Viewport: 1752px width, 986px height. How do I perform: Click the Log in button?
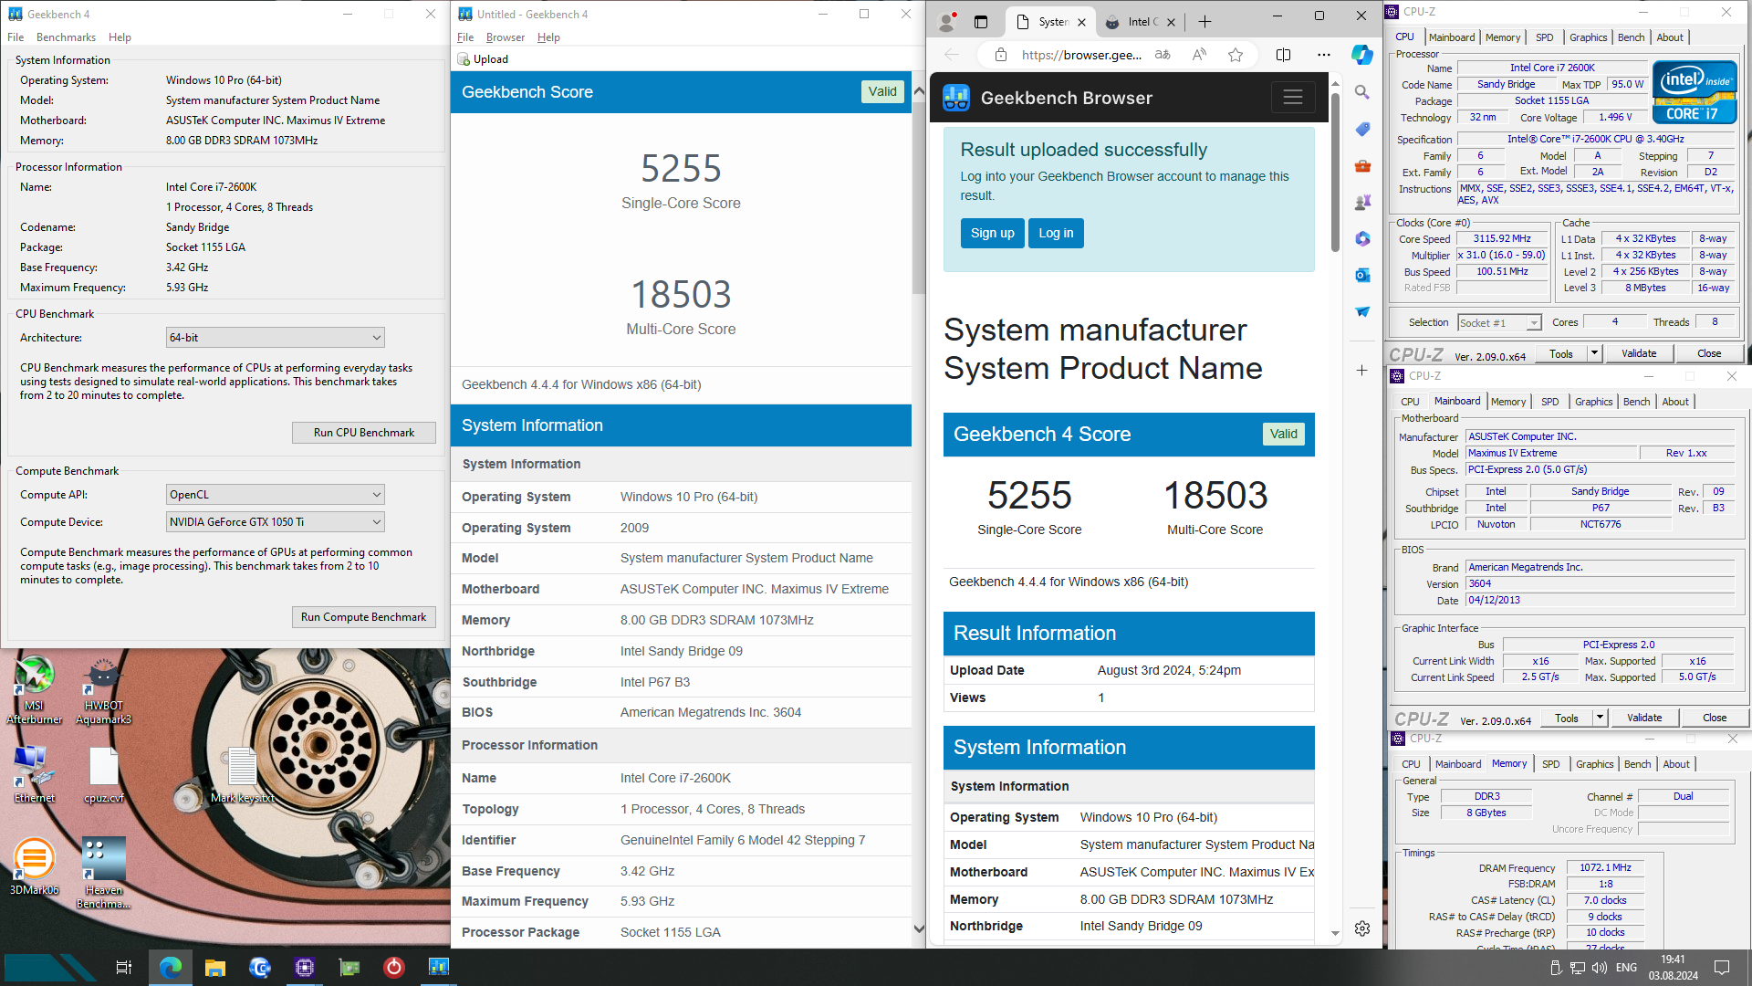coord(1056,233)
